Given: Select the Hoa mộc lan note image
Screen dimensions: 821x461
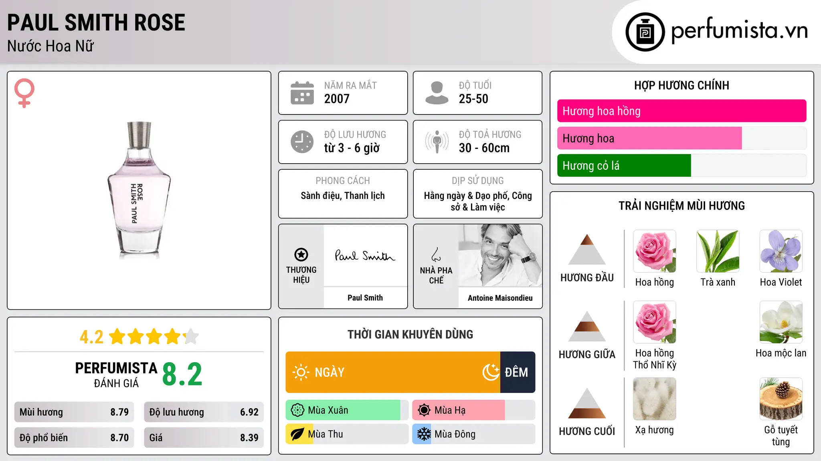Looking at the screenshot, I should point(781,322).
